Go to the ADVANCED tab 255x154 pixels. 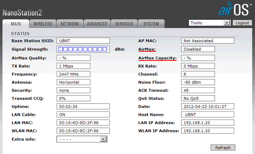point(97,24)
